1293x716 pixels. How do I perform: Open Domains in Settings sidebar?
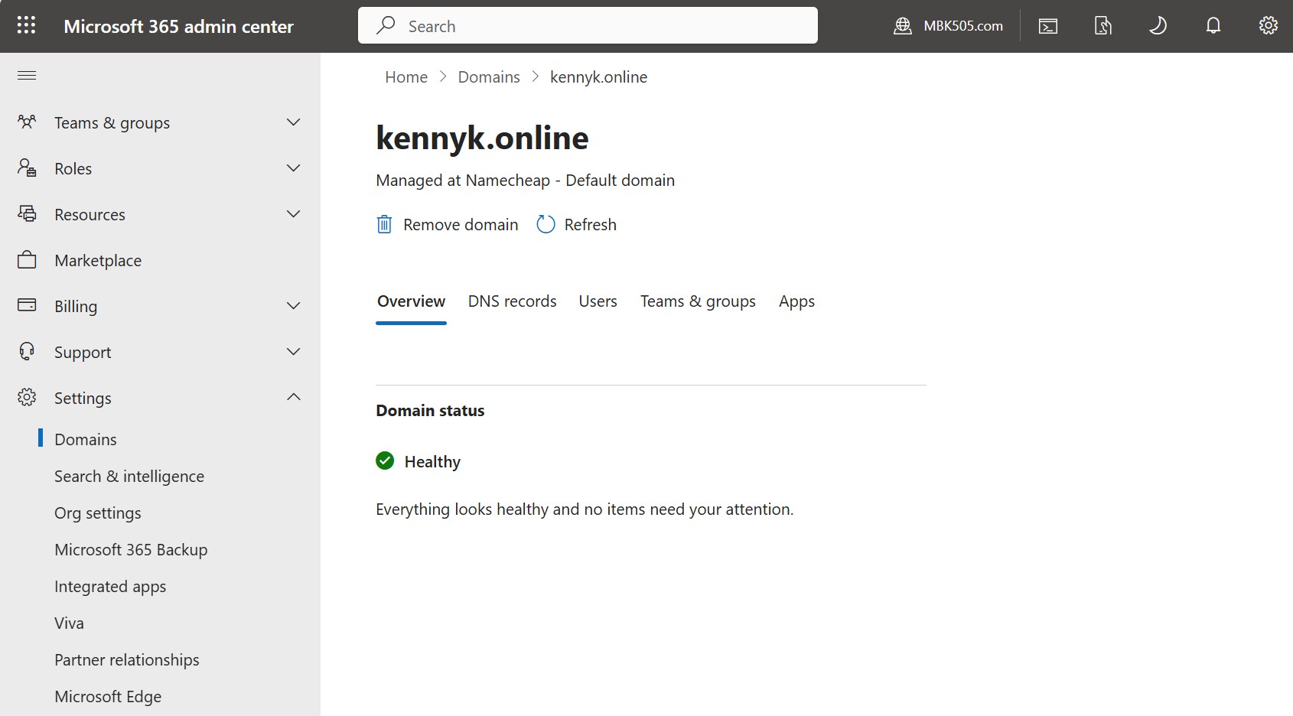(86, 439)
